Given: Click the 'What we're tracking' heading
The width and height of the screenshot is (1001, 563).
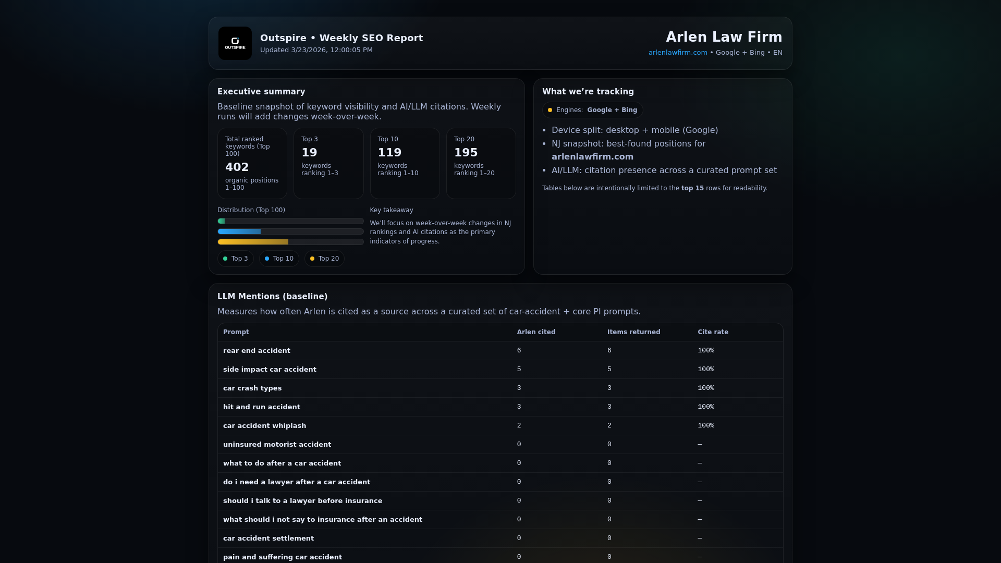Looking at the screenshot, I should point(588,92).
